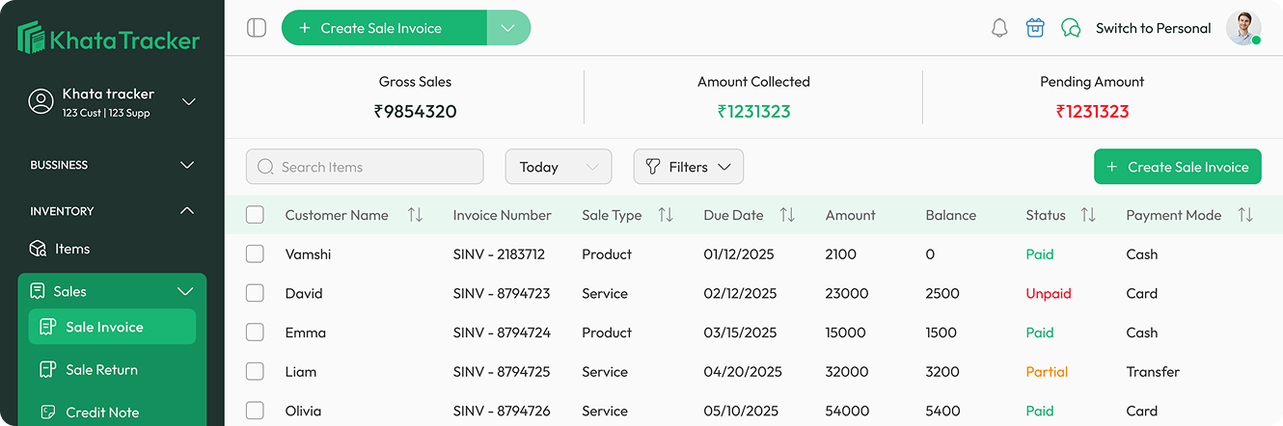
Task: Open the Today date dropdown
Action: (559, 167)
